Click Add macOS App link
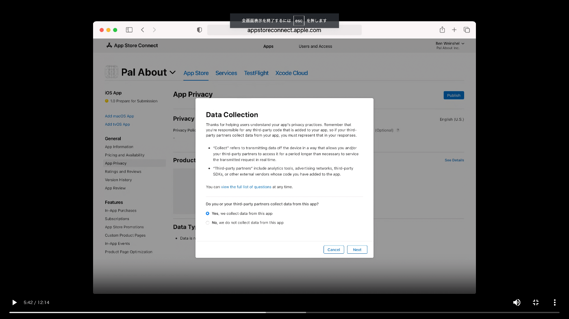Screen dimensions: 569x319 pyautogui.click(x=119, y=116)
